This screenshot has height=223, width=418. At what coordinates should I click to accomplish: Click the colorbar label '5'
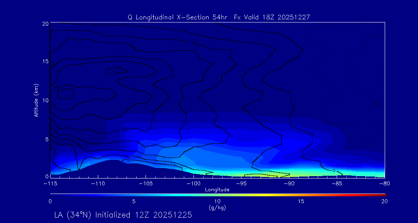coord(134,201)
